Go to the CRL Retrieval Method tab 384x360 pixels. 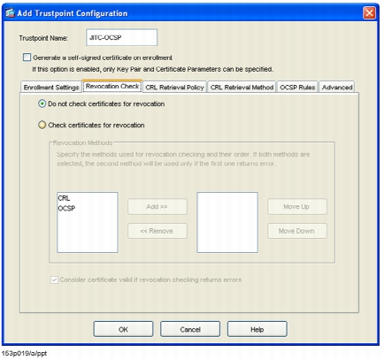pyautogui.click(x=242, y=88)
